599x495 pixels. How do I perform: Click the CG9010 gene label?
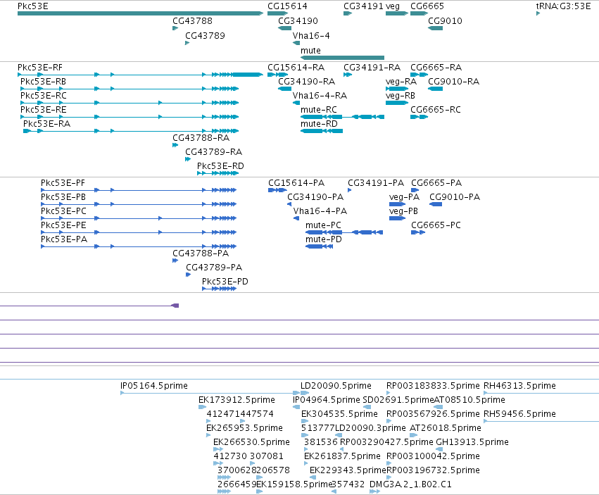pyautogui.click(x=445, y=21)
